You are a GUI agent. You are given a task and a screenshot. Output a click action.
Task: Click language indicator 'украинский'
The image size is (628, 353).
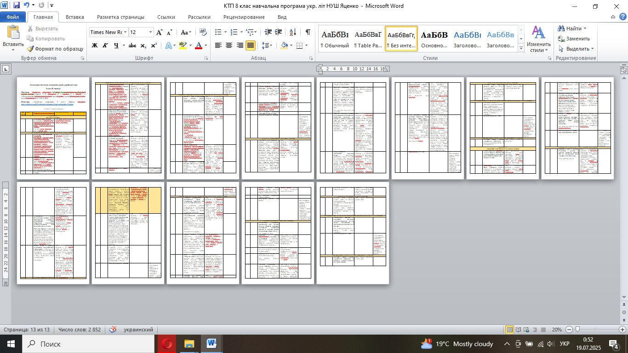(x=139, y=330)
